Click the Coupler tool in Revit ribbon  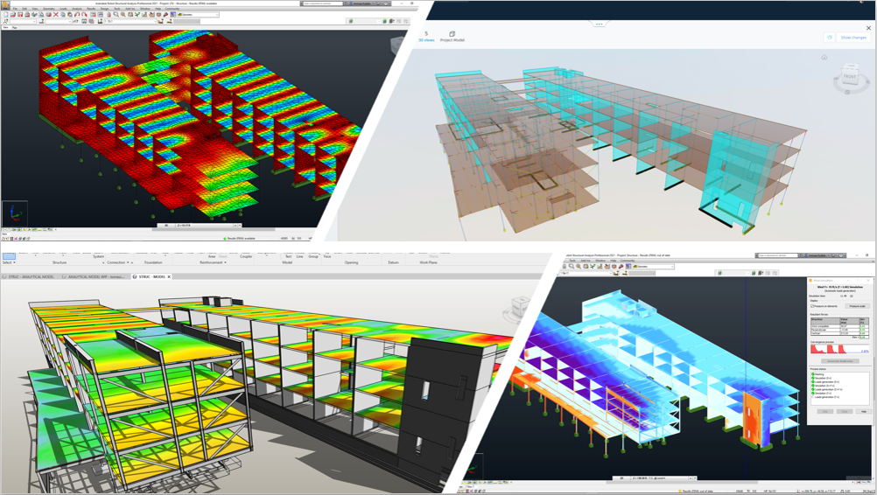pyautogui.click(x=246, y=256)
